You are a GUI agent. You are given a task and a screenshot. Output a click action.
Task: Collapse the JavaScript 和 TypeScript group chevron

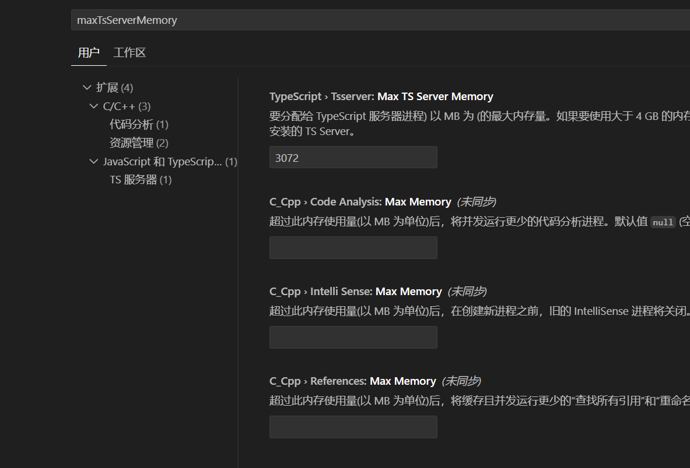(94, 161)
